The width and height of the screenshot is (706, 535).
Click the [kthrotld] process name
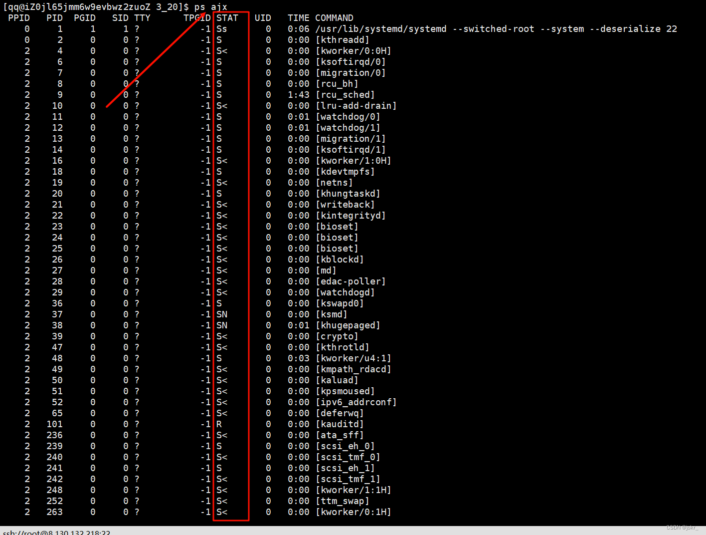click(x=343, y=347)
